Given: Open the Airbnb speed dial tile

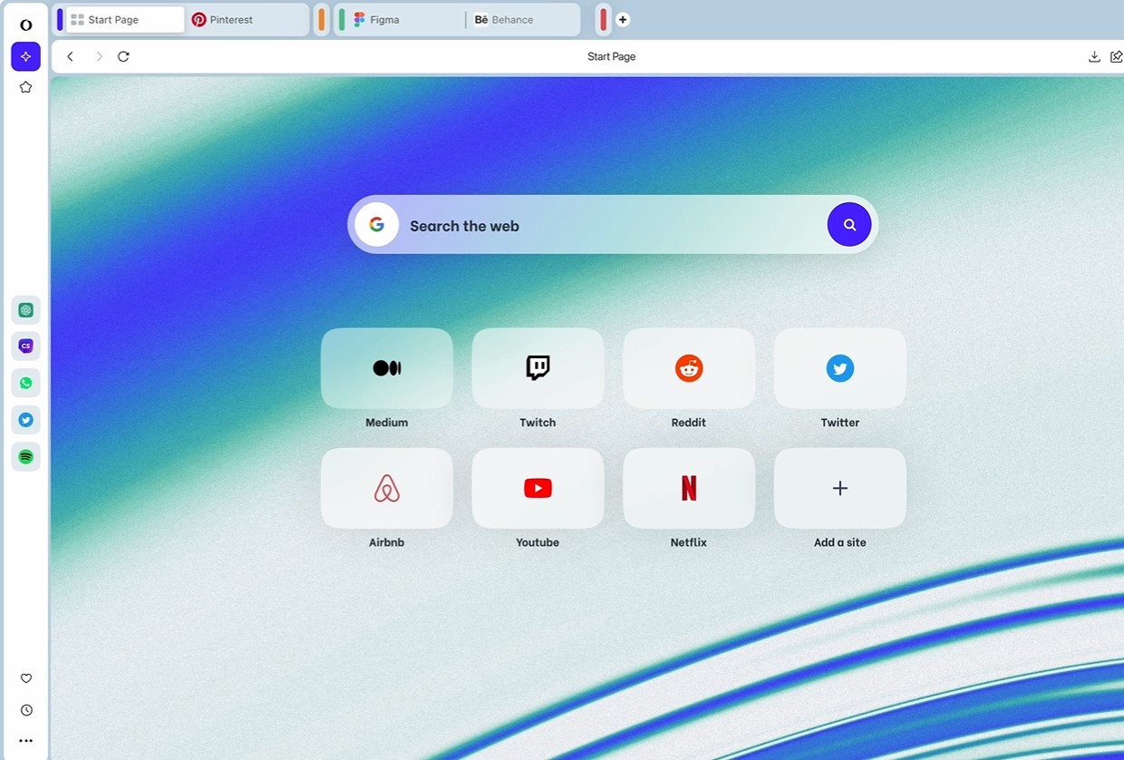Looking at the screenshot, I should (x=387, y=488).
